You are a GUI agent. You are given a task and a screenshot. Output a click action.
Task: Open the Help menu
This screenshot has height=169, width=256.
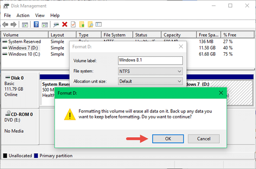pyautogui.click(x=55, y=15)
